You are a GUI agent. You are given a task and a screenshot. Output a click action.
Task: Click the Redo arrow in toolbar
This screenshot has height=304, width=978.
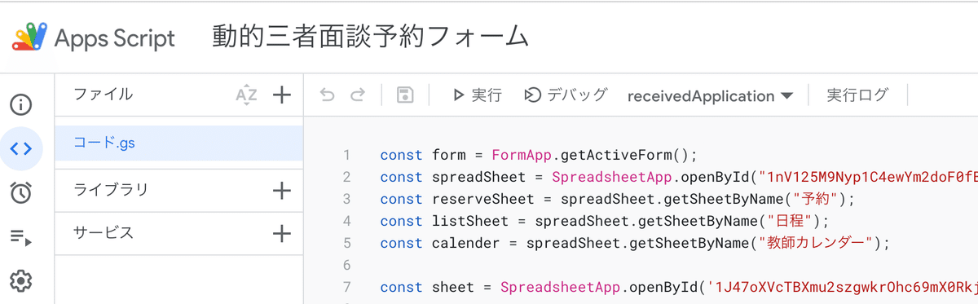pyautogui.click(x=357, y=95)
